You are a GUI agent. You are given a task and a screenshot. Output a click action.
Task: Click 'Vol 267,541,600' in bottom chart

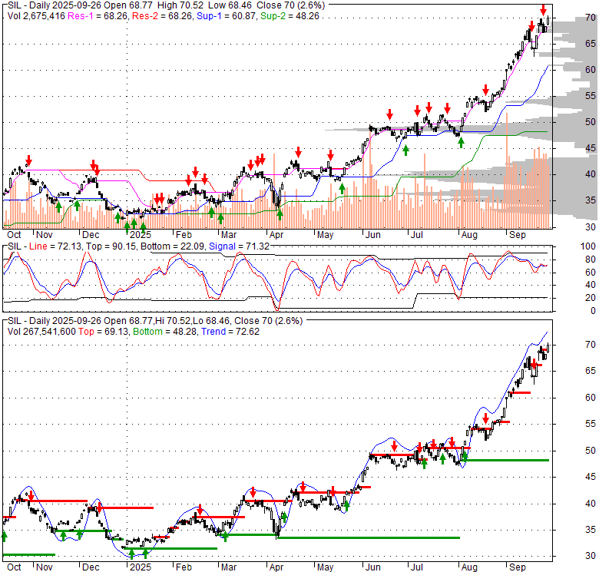[41, 332]
